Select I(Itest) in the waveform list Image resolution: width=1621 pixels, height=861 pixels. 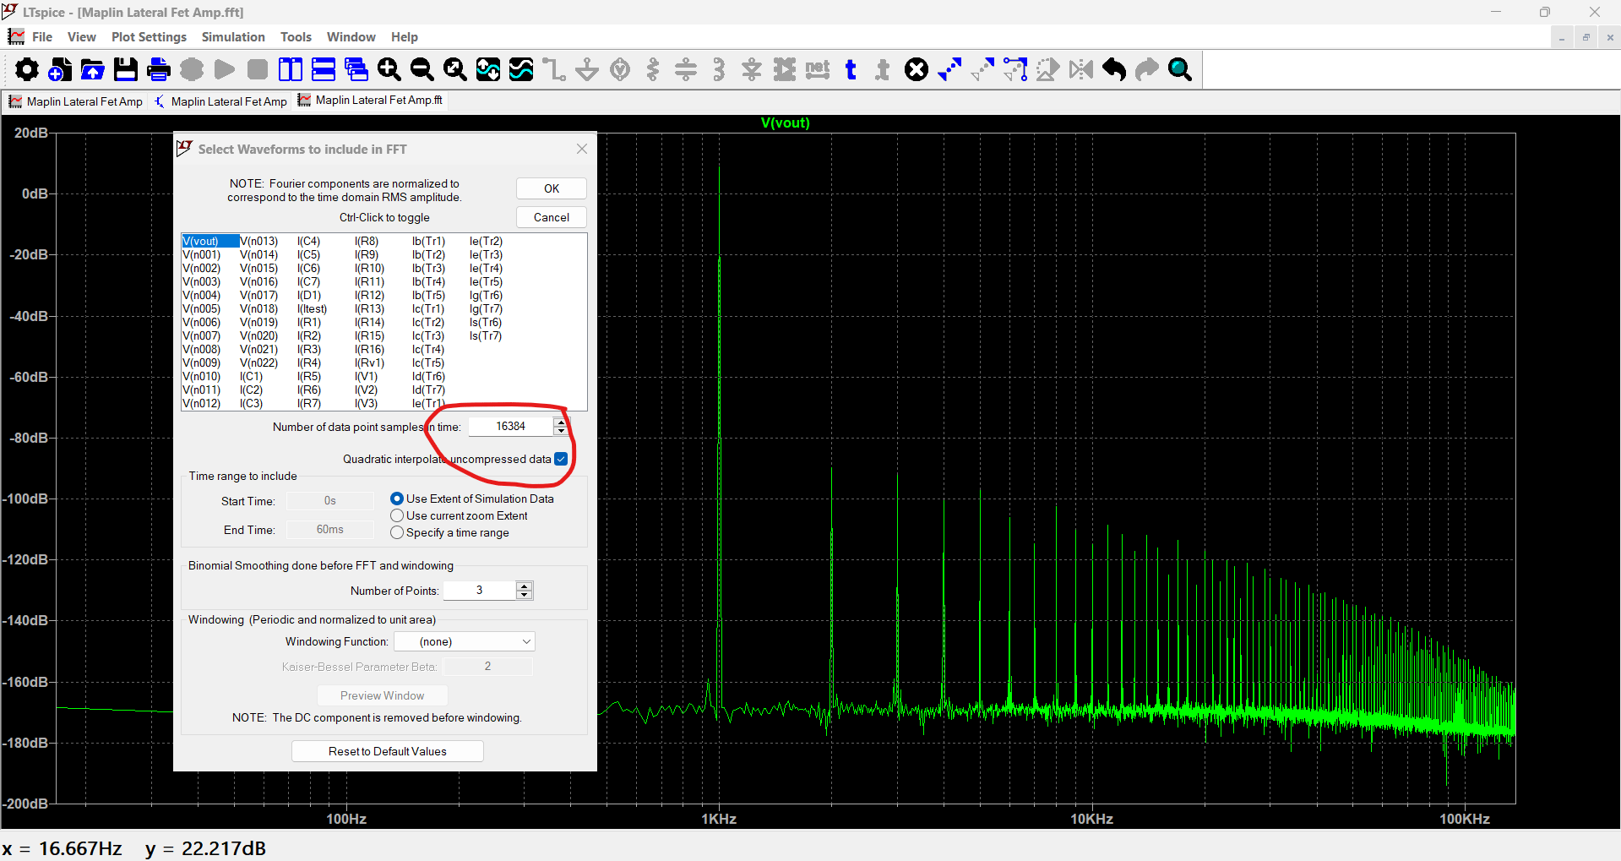pyautogui.click(x=312, y=309)
